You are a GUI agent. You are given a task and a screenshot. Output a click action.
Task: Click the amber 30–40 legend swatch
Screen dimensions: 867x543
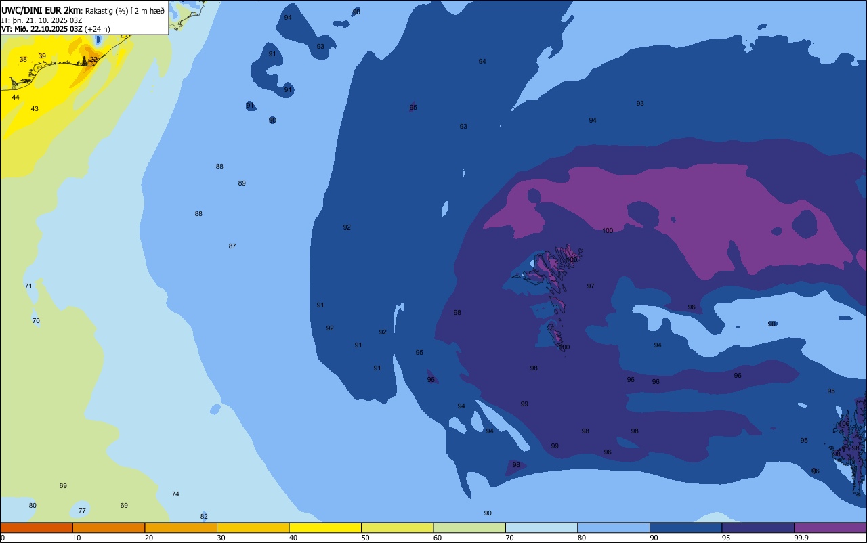tap(253, 527)
